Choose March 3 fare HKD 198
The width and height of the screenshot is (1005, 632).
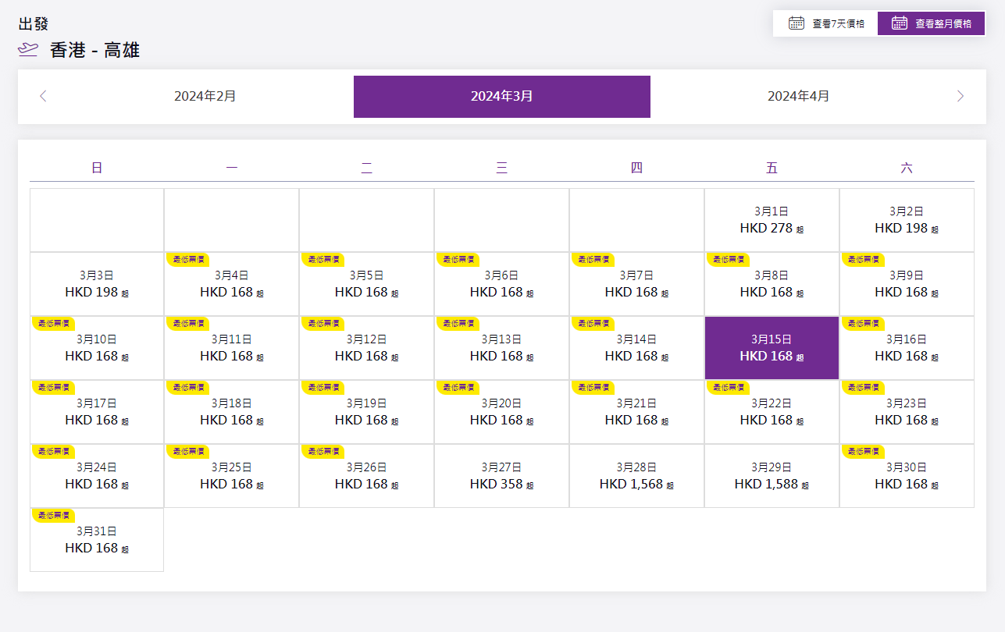click(x=97, y=284)
